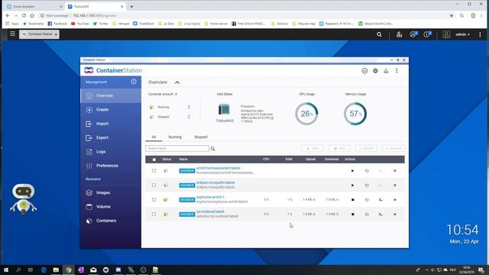Restart the esphome-armhf-1 container via its restart icon

(x=367, y=200)
